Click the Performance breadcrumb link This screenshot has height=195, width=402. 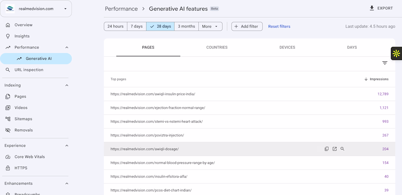point(121,9)
